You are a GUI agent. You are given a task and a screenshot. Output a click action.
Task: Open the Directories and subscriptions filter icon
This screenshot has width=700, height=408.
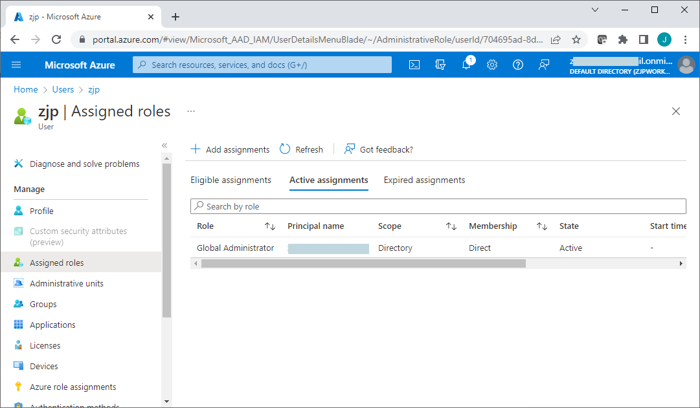pyautogui.click(x=440, y=65)
